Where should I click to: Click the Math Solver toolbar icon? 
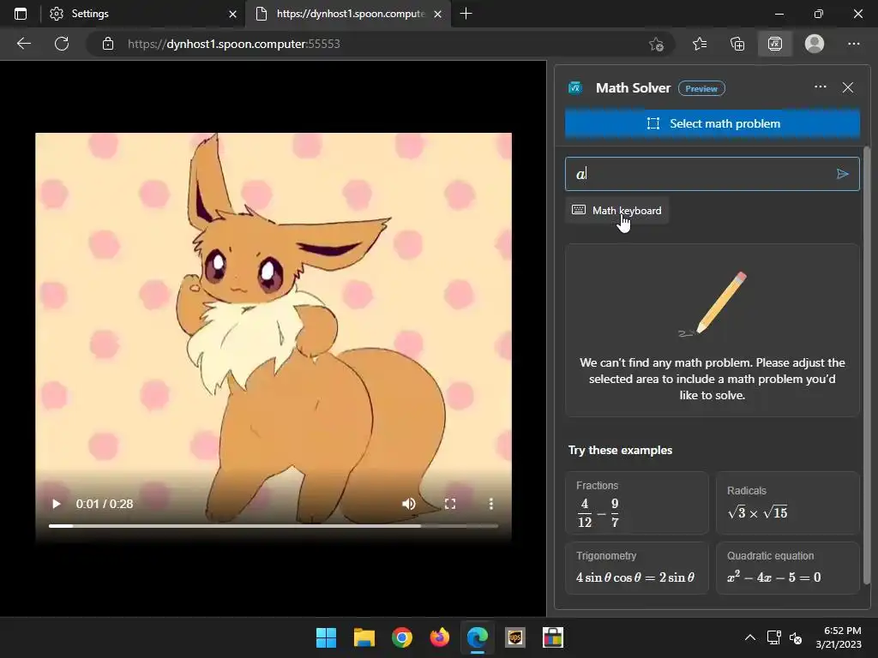click(x=775, y=44)
